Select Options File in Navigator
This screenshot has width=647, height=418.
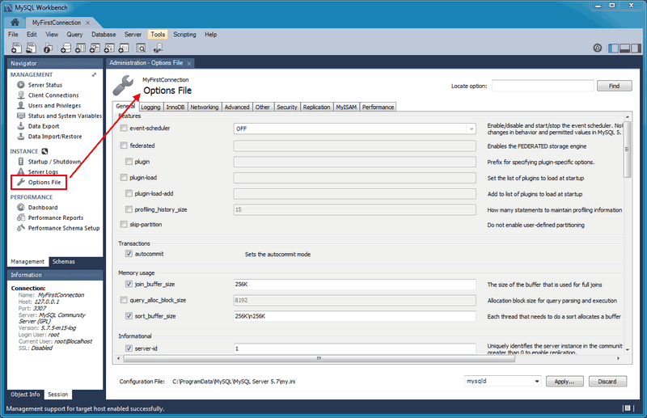(44, 183)
